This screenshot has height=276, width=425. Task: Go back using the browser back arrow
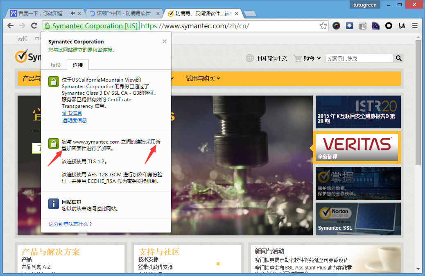click(10, 26)
